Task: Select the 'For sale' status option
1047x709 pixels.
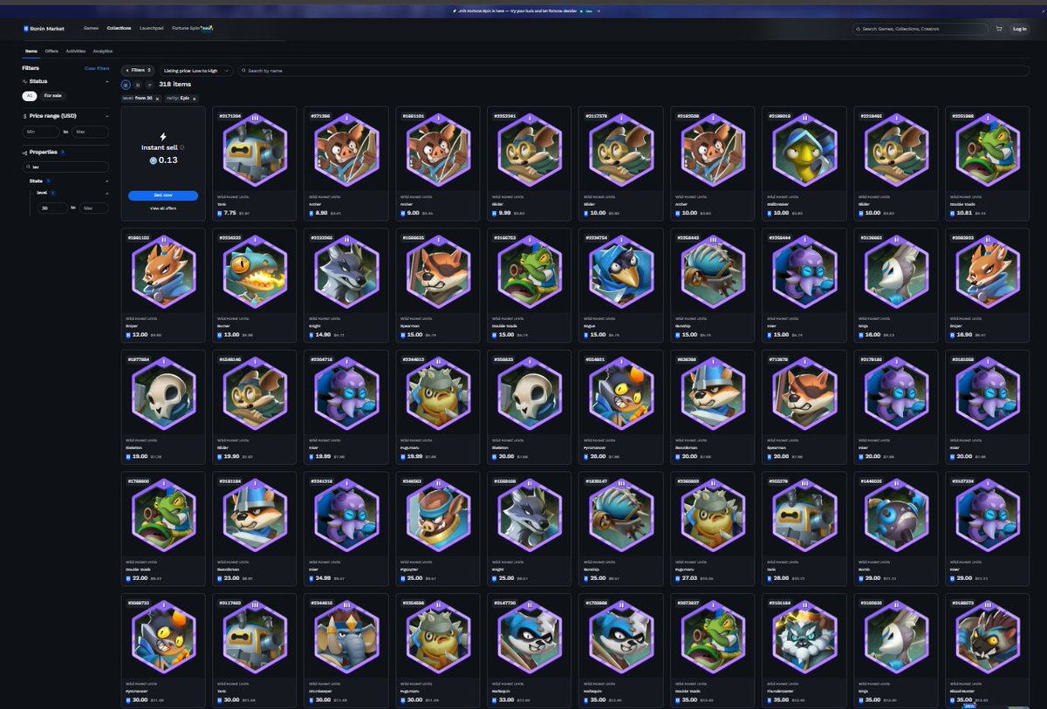Action: point(52,96)
